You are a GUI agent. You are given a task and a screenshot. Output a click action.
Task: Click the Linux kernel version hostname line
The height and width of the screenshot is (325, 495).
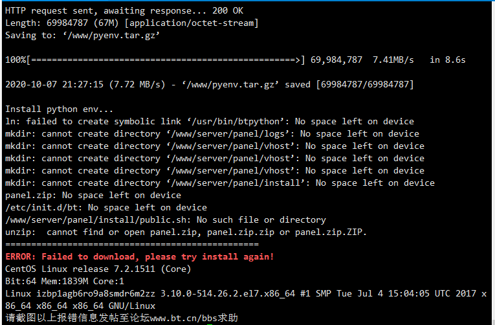pyautogui.click(x=245, y=293)
